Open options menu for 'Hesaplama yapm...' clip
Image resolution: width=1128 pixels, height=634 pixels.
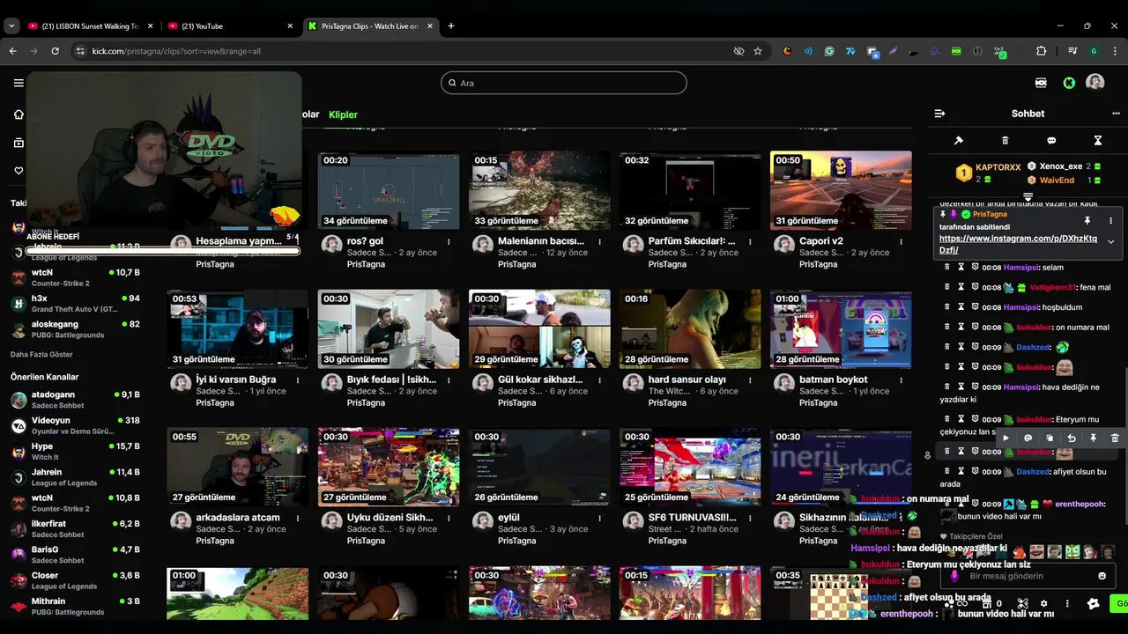(x=298, y=241)
